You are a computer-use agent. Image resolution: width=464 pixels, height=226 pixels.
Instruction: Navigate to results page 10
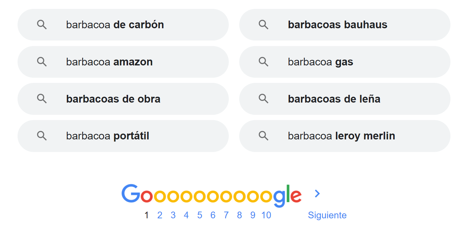pos(266,215)
